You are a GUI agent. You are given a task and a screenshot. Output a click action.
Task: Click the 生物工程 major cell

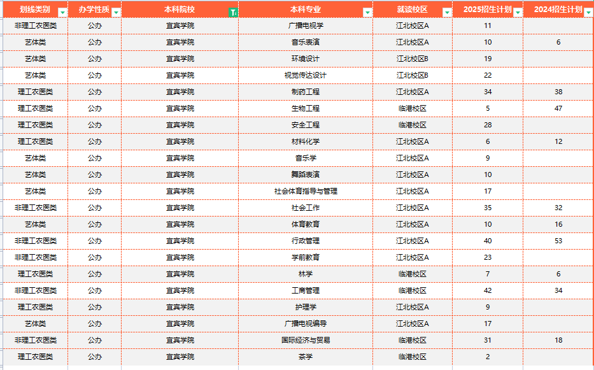coord(306,108)
